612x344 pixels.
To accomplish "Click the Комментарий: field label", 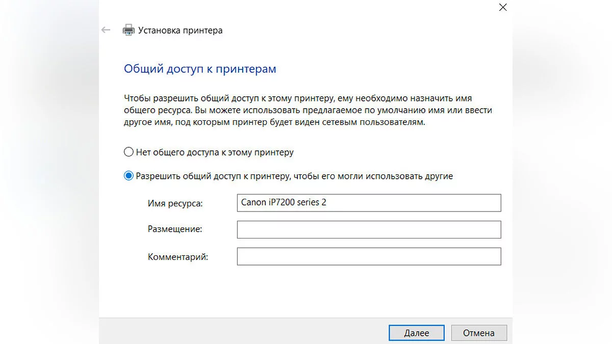I will tap(178, 257).
